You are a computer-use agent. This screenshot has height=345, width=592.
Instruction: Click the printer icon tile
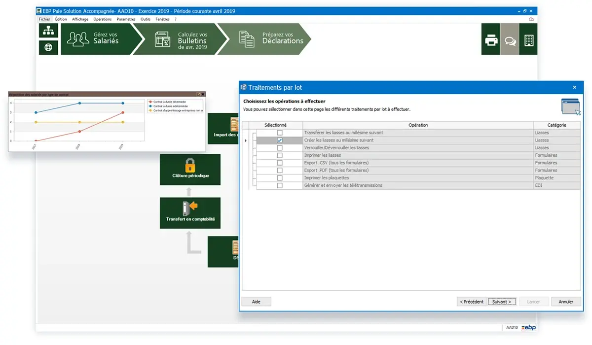[x=491, y=40]
